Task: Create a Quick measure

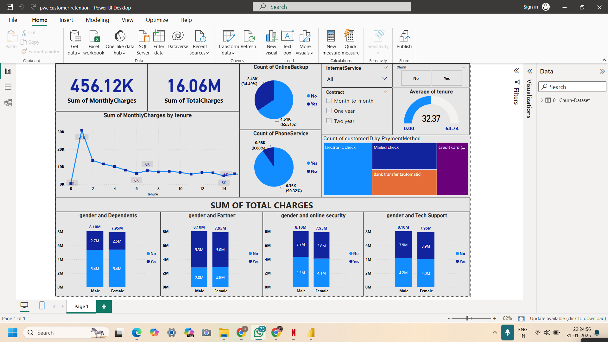Action: (350, 43)
